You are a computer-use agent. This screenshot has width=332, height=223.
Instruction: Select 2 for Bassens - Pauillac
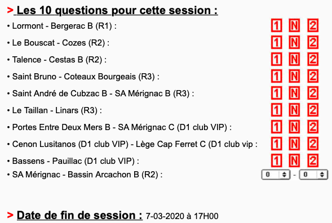tap(313, 161)
